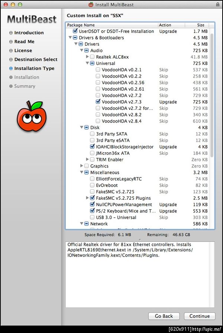Check the EvOreboot checkbox
This screenshot has height=333, width=223.
[x=92, y=185]
